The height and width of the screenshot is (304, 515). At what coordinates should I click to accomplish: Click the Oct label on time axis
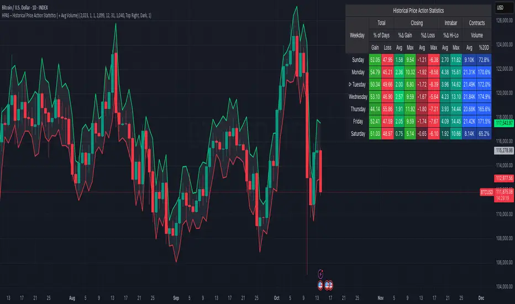click(x=276, y=298)
